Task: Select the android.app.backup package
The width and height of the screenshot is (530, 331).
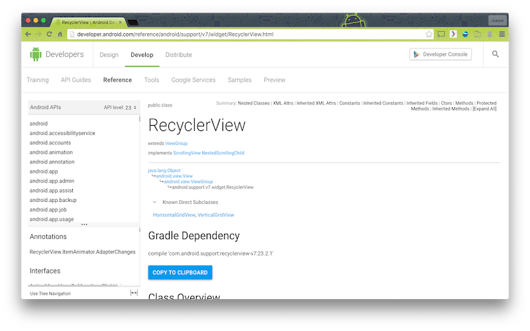Action: (x=53, y=200)
